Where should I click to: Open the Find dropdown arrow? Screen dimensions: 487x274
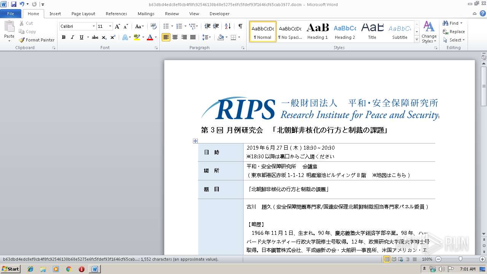click(x=461, y=23)
